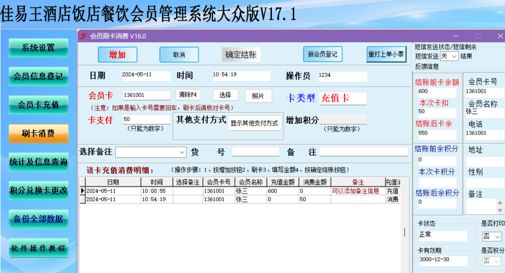This screenshot has height=273, width=505.
Task: Close the 会员刷卡消费 window
Action: tap(500, 36)
